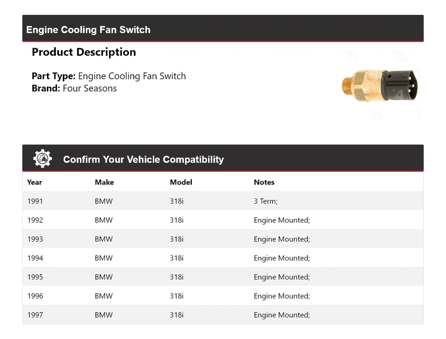Click Engine Mounted note in 1996 row
The image size is (446, 339).
282,296
